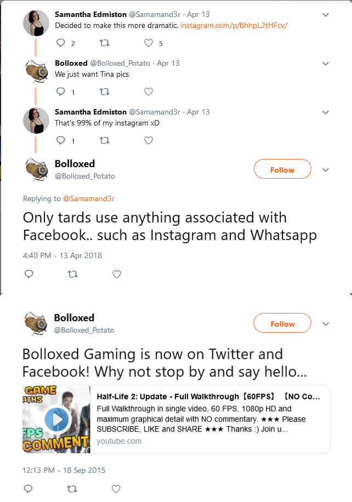Retweet 'We just want Tina pics' tweet
The width and height of the screenshot is (352, 502).
104,92
